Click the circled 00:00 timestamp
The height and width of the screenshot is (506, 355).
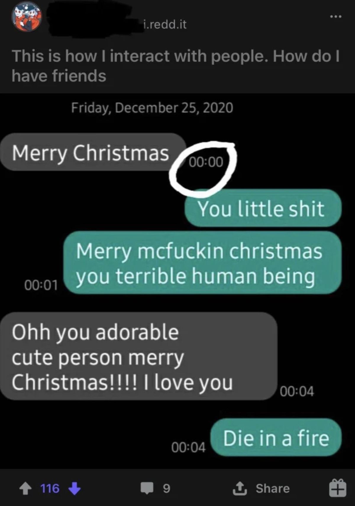pyautogui.click(x=206, y=162)
